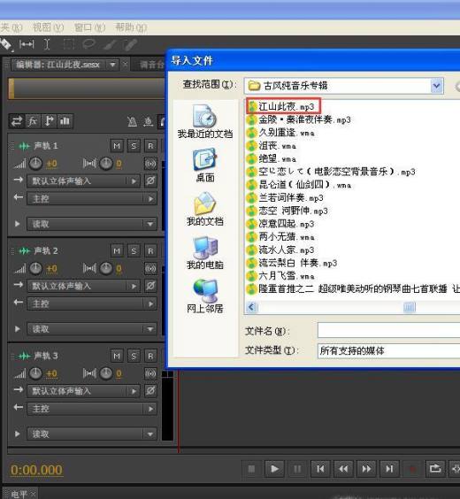460x499 pixels.
Task: Open the 窗口 menu
Action: click(x=89, y=27)
